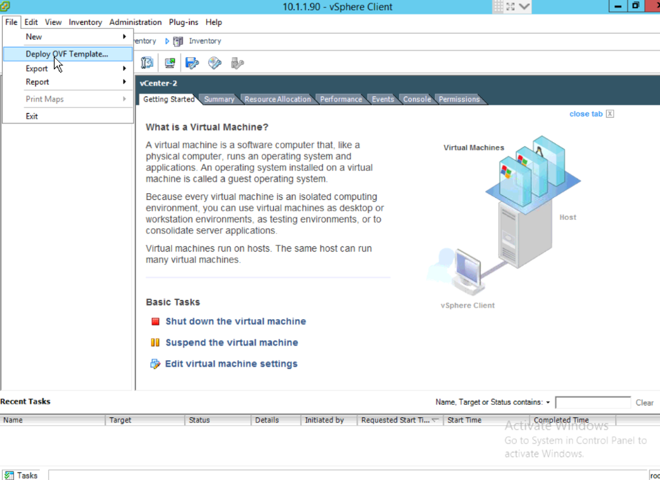Open the Inventory menu

point(85,22)
